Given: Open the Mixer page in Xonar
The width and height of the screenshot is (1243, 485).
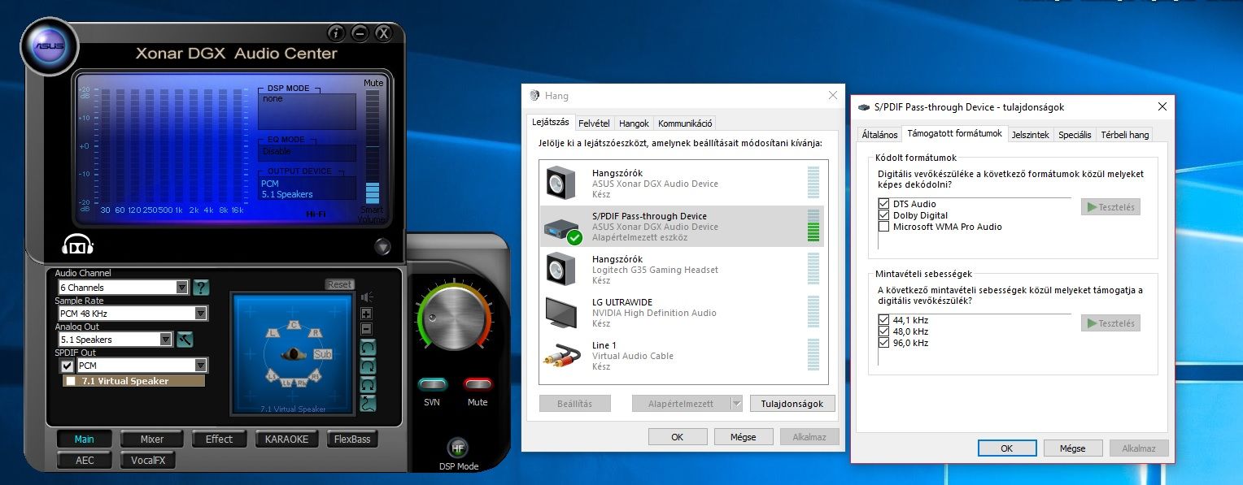Looking at the screenshot, I should (152, 439).
